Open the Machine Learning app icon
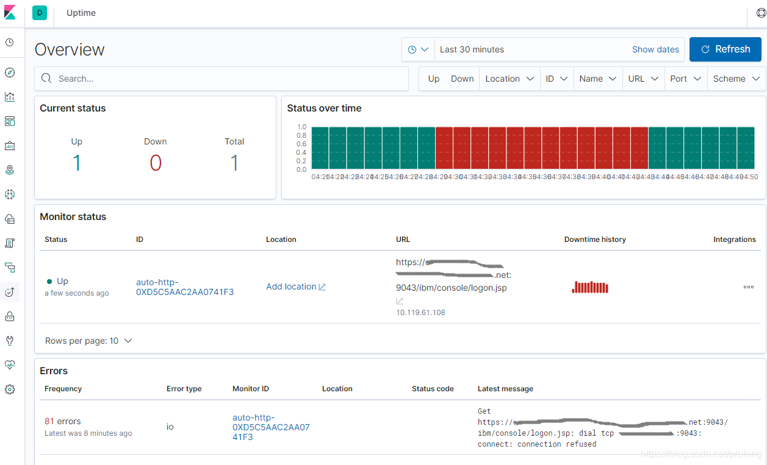Image resolution: width=767 pixels, height=465 pixels. [10, 194]
